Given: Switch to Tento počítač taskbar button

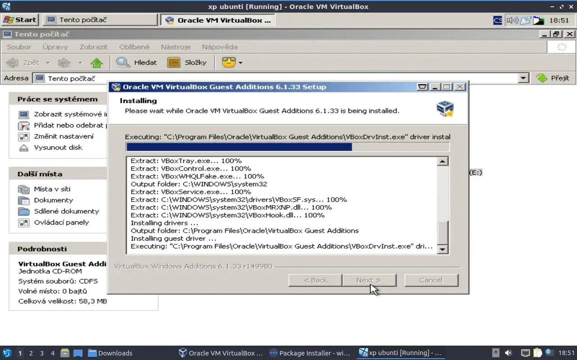Looking at the screenshot, I should click(100, 20).
